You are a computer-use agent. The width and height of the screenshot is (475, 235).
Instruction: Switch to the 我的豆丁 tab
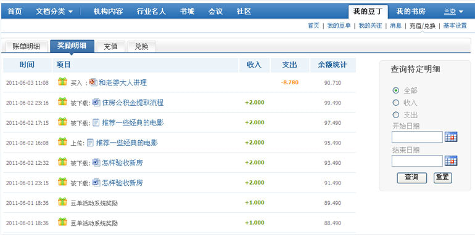point(368,12)
